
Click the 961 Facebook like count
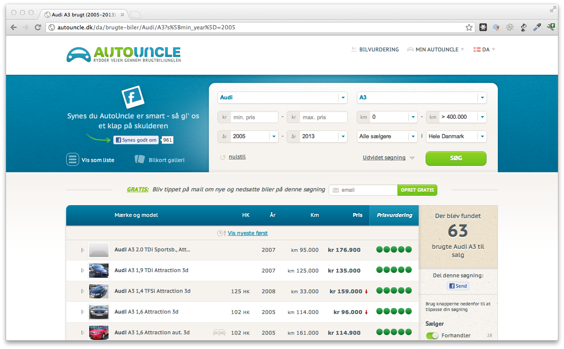(167, 140)
